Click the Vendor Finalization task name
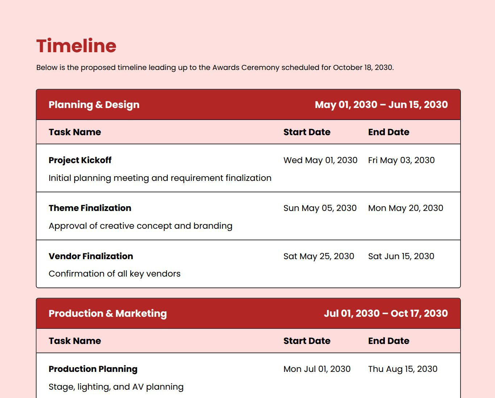 click(x=91, y=256)
